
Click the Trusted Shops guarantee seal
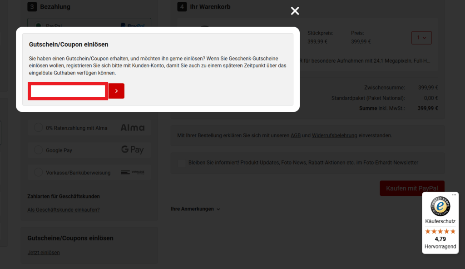[x=440, y=207]
